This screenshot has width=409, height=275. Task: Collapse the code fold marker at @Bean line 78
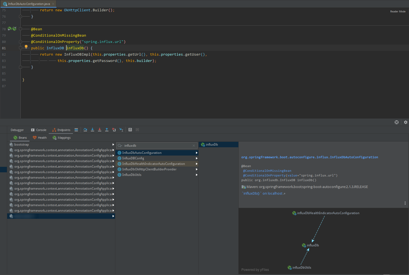click(x=20, y=29)
